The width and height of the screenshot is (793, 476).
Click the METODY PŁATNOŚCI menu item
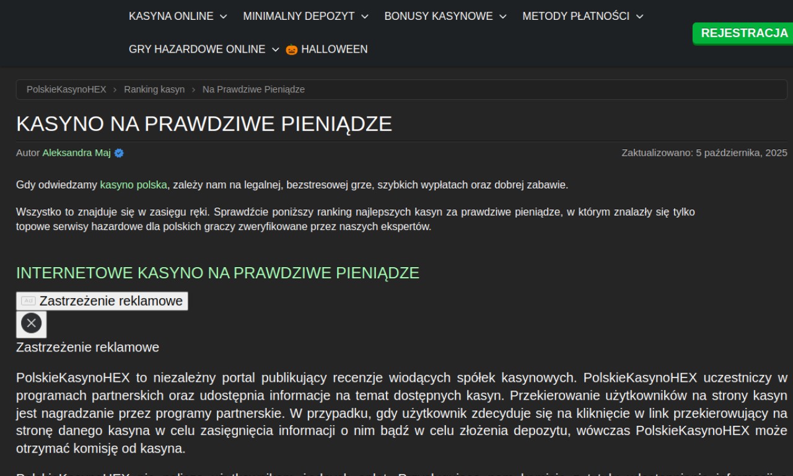point(576,17)
